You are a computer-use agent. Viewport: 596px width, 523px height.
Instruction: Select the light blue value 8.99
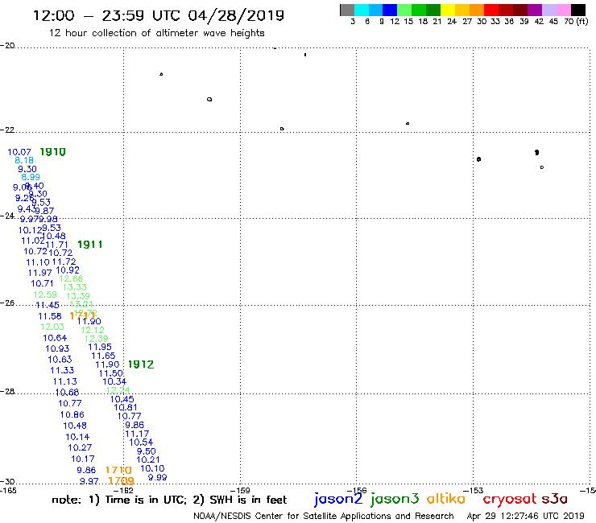click(x=31, y=177)
